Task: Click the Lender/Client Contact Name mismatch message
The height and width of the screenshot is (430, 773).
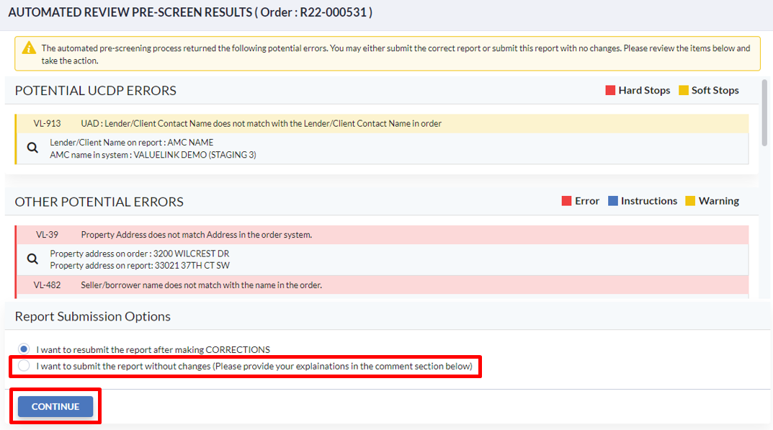Action: tap(262, 123)
